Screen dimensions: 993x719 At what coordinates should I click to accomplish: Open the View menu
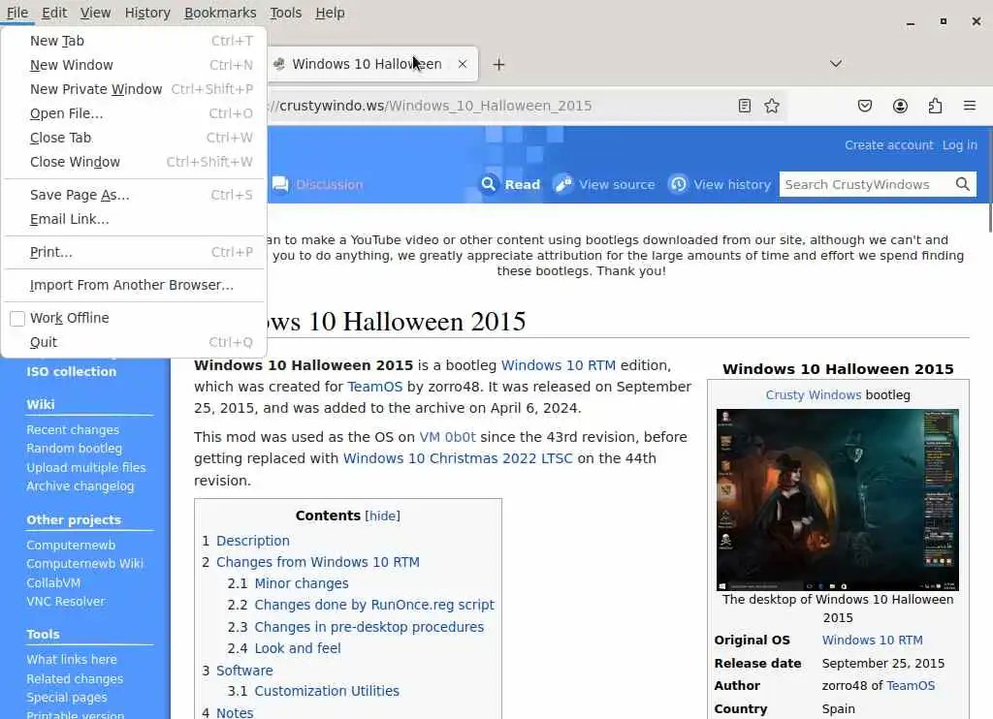pos(96,13)
